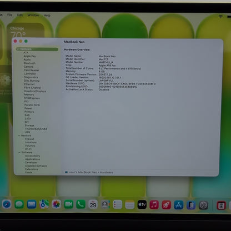Select Graphics/Displays in the sidebar

coord(35,91)
